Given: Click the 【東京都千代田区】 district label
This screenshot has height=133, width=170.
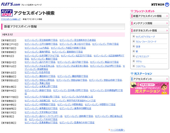Looking at the screenshot, I should tap(10, 97).
